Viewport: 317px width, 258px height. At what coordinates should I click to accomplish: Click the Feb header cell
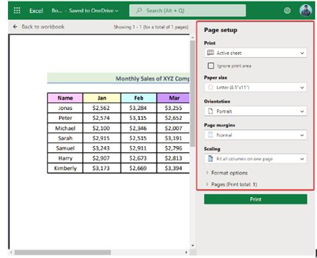[138, 98]
